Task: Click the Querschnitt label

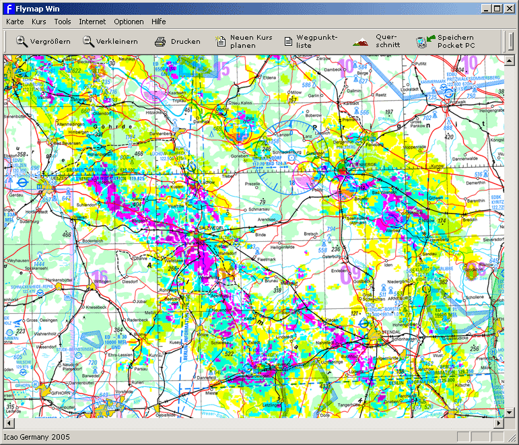Action: 388,41
